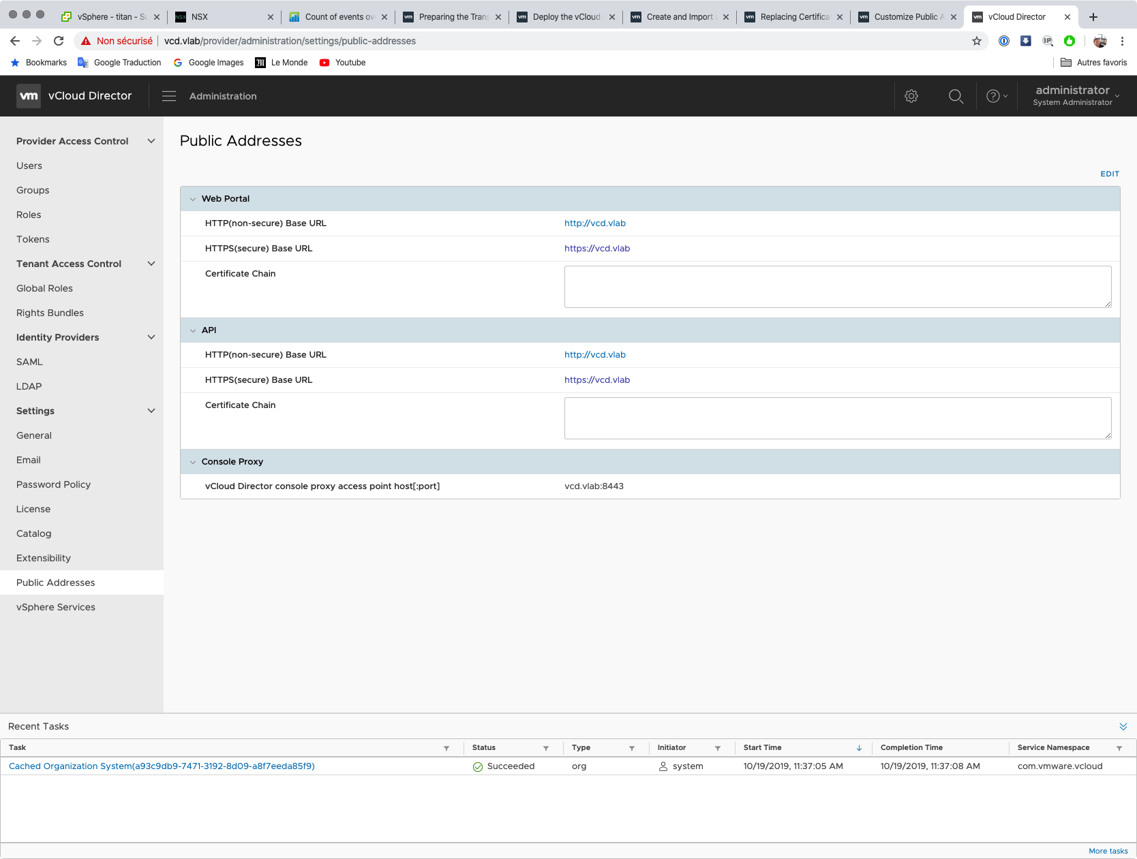
Task: Open the hamburger navigation menu
Action: click(x=169, y=96)
